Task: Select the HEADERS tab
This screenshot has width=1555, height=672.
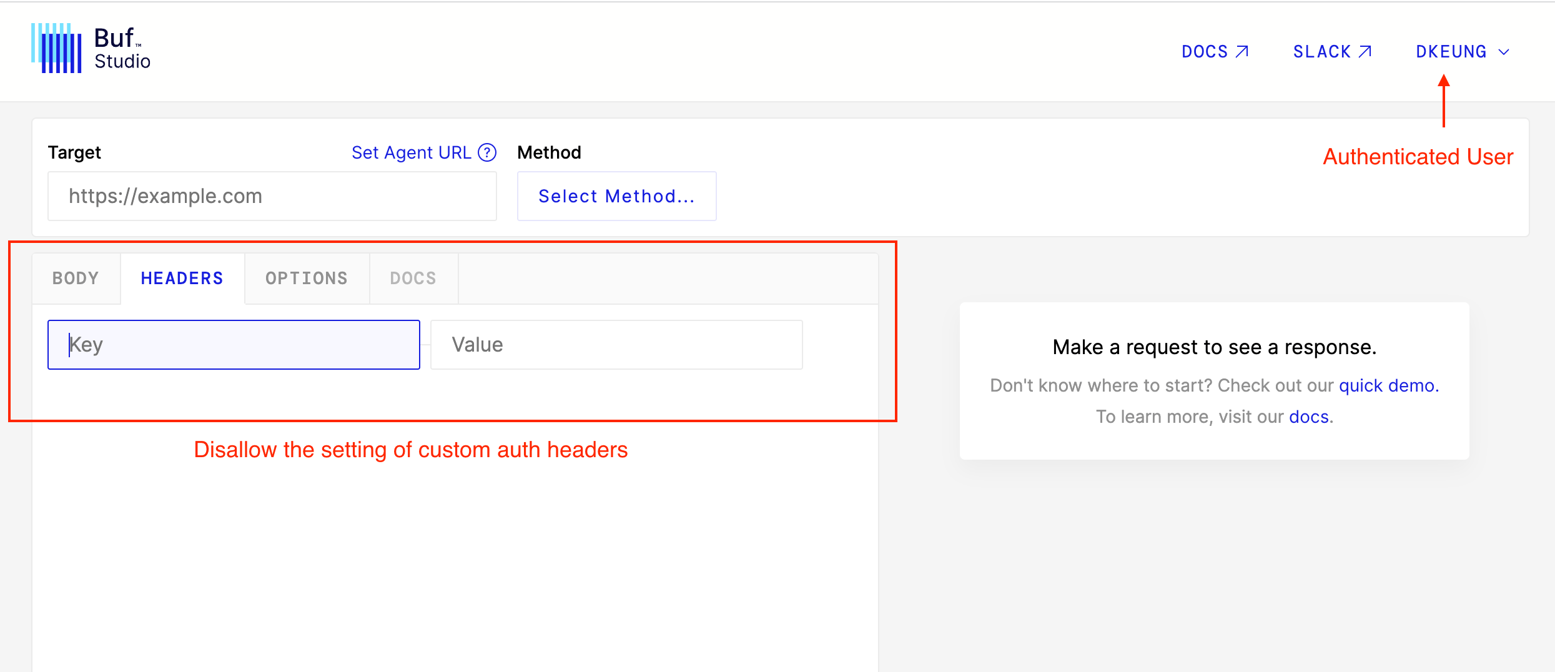Action: [x=182, y=279]
